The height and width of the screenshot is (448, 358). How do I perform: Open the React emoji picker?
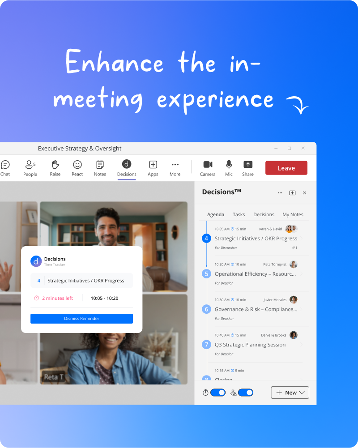[x=77, y=168]
